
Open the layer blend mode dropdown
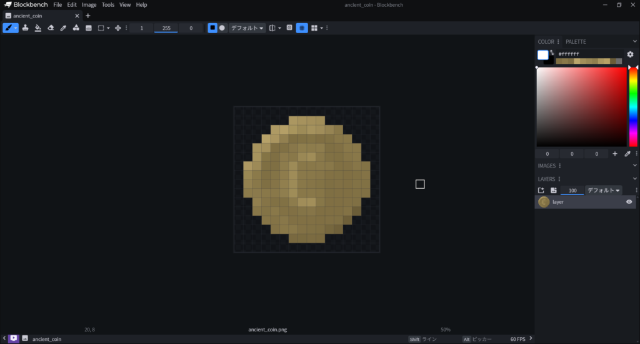click(x=603, y=190)
